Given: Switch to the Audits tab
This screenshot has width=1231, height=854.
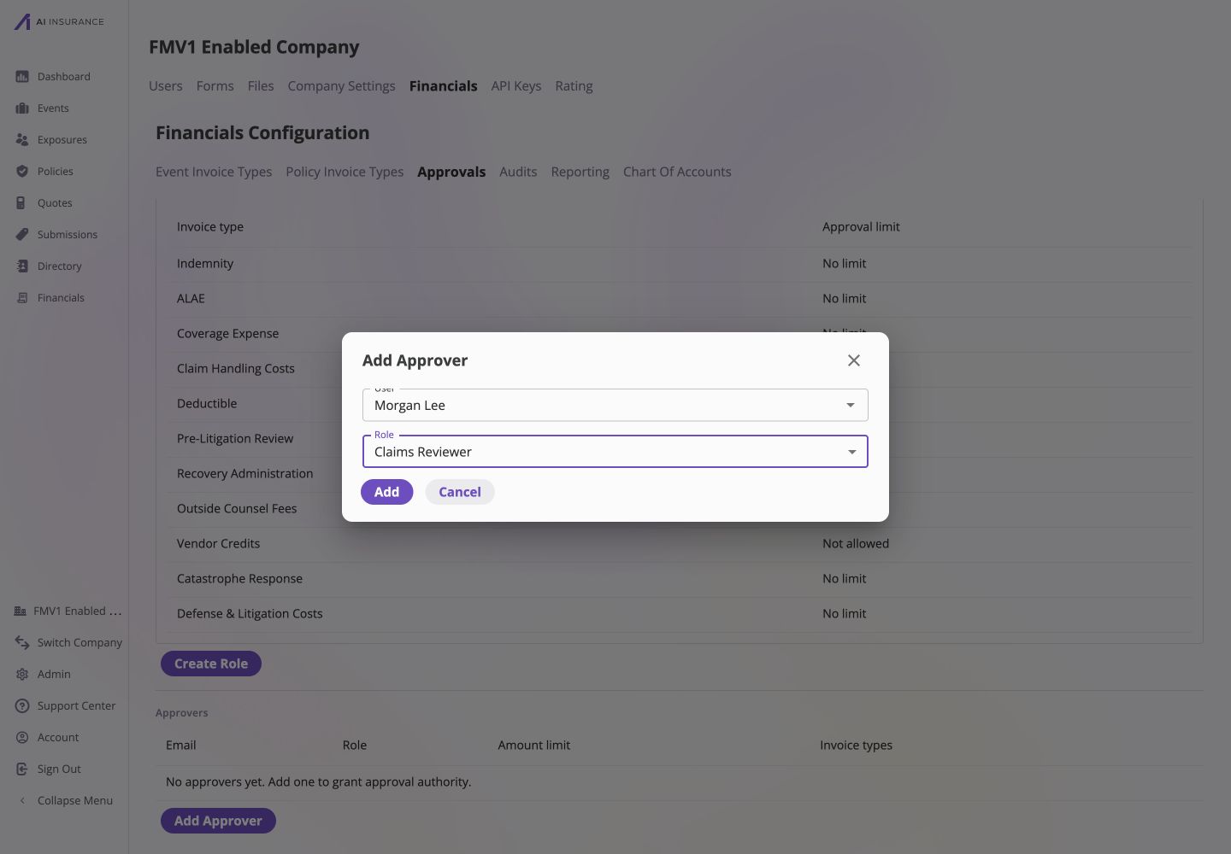Looking at the screenshot, I should [518, 172].
